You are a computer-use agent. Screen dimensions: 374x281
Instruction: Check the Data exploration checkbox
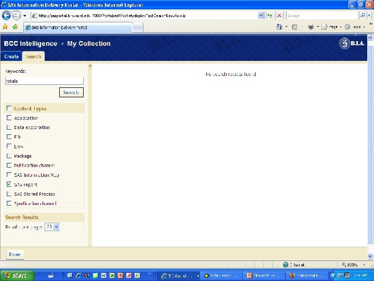point(9,127)
